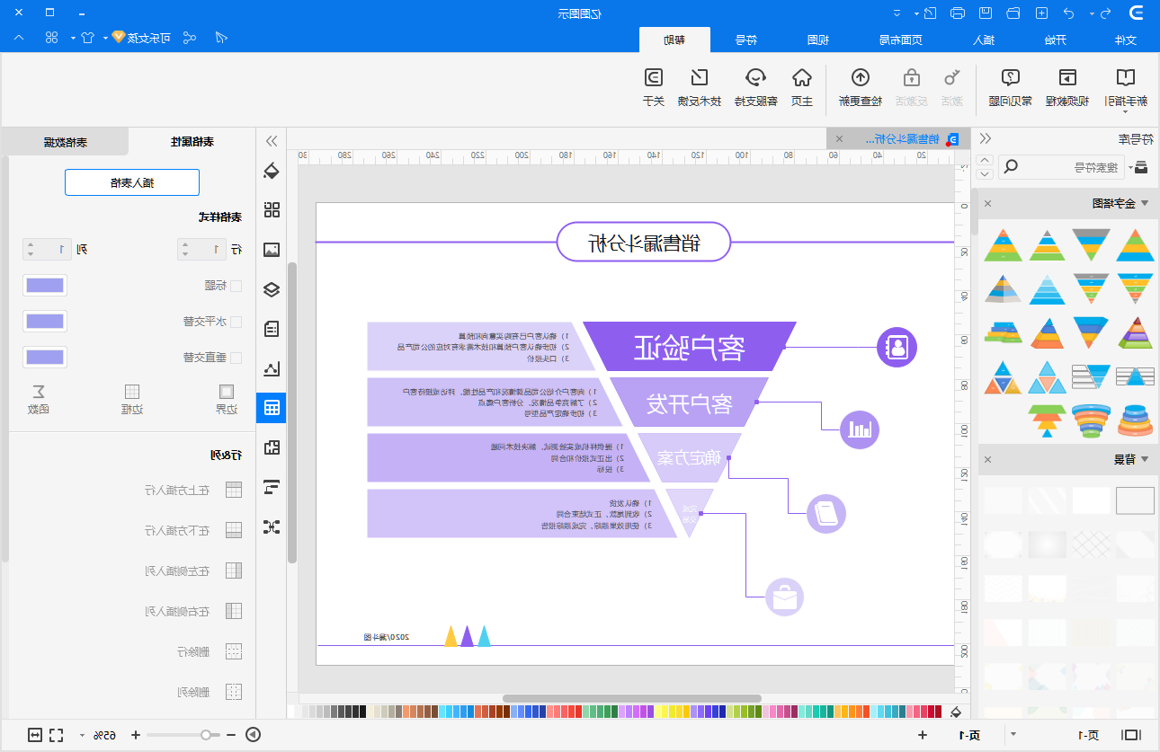1160x752 pixels.
Task: Click the share icon in title bar
Action: (x=189, y=38)
